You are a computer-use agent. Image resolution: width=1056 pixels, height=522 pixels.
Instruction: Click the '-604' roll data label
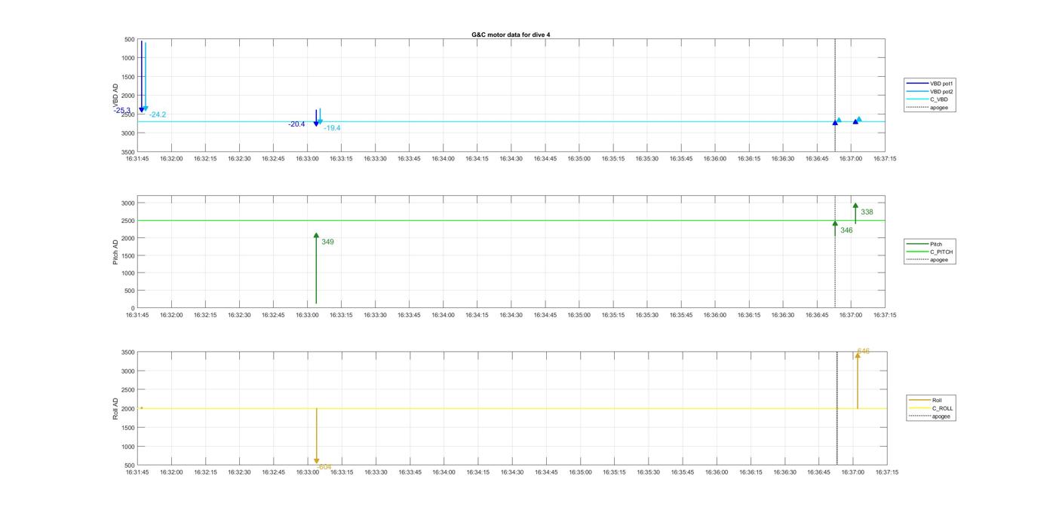[324, 467]
